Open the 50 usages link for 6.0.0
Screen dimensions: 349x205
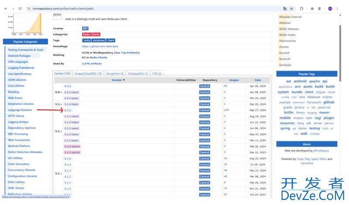[x=226, y=86]
